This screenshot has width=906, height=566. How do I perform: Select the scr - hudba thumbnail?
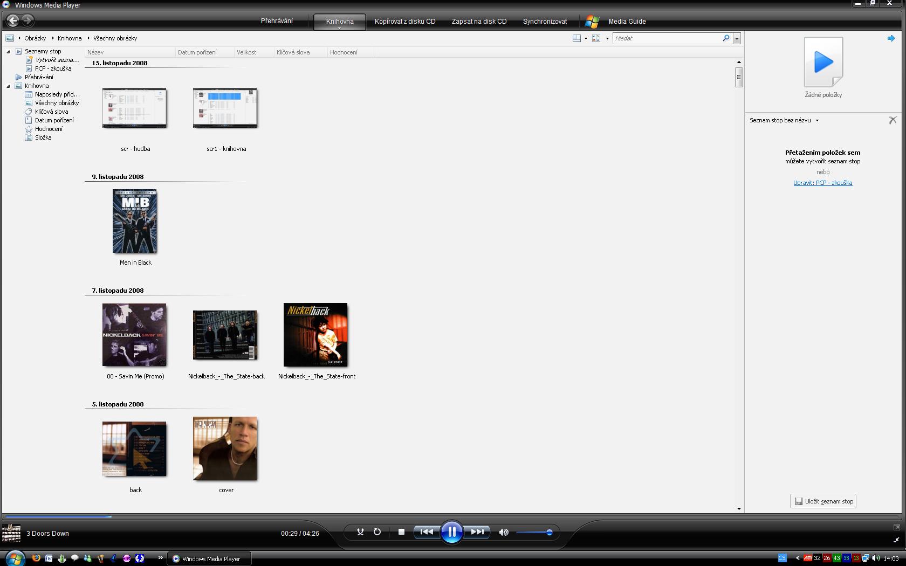pyautogui.click(x=135, y=108)
